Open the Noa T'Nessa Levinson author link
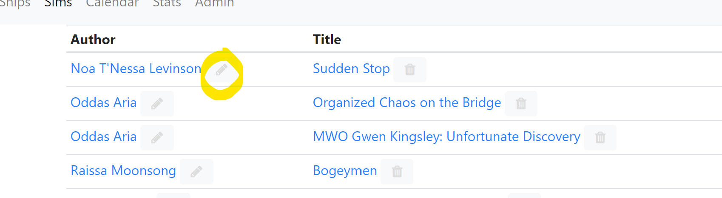 (136, 68)
